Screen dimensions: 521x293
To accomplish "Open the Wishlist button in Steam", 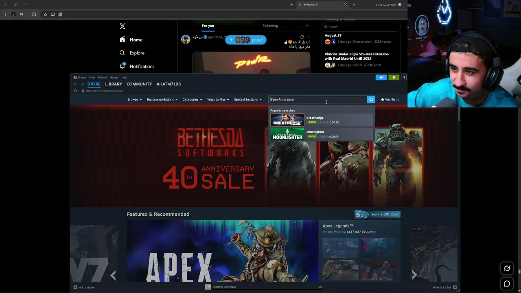I will pyautogui.click(x=390, y=99).
